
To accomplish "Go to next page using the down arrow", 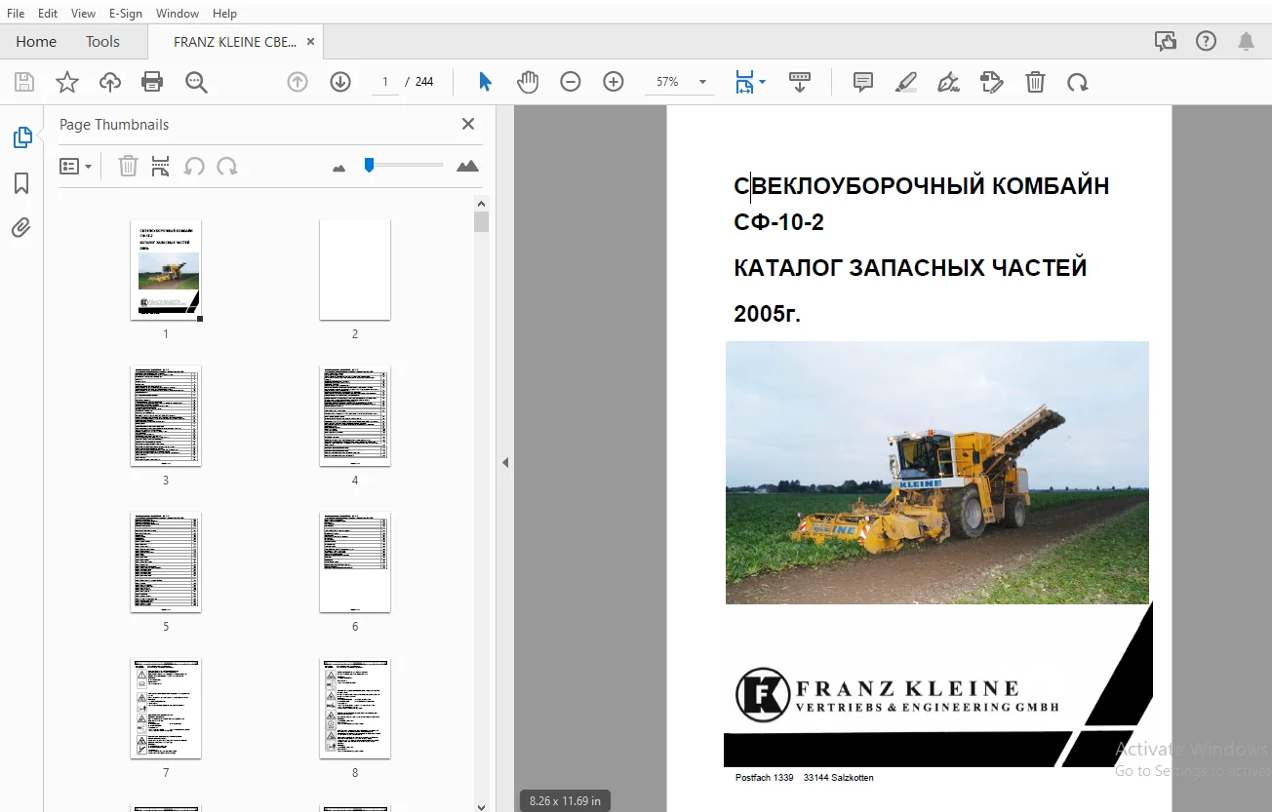I will point(340,82).
